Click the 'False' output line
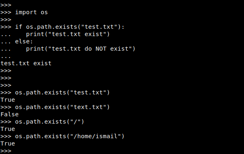 click(10, 114)
